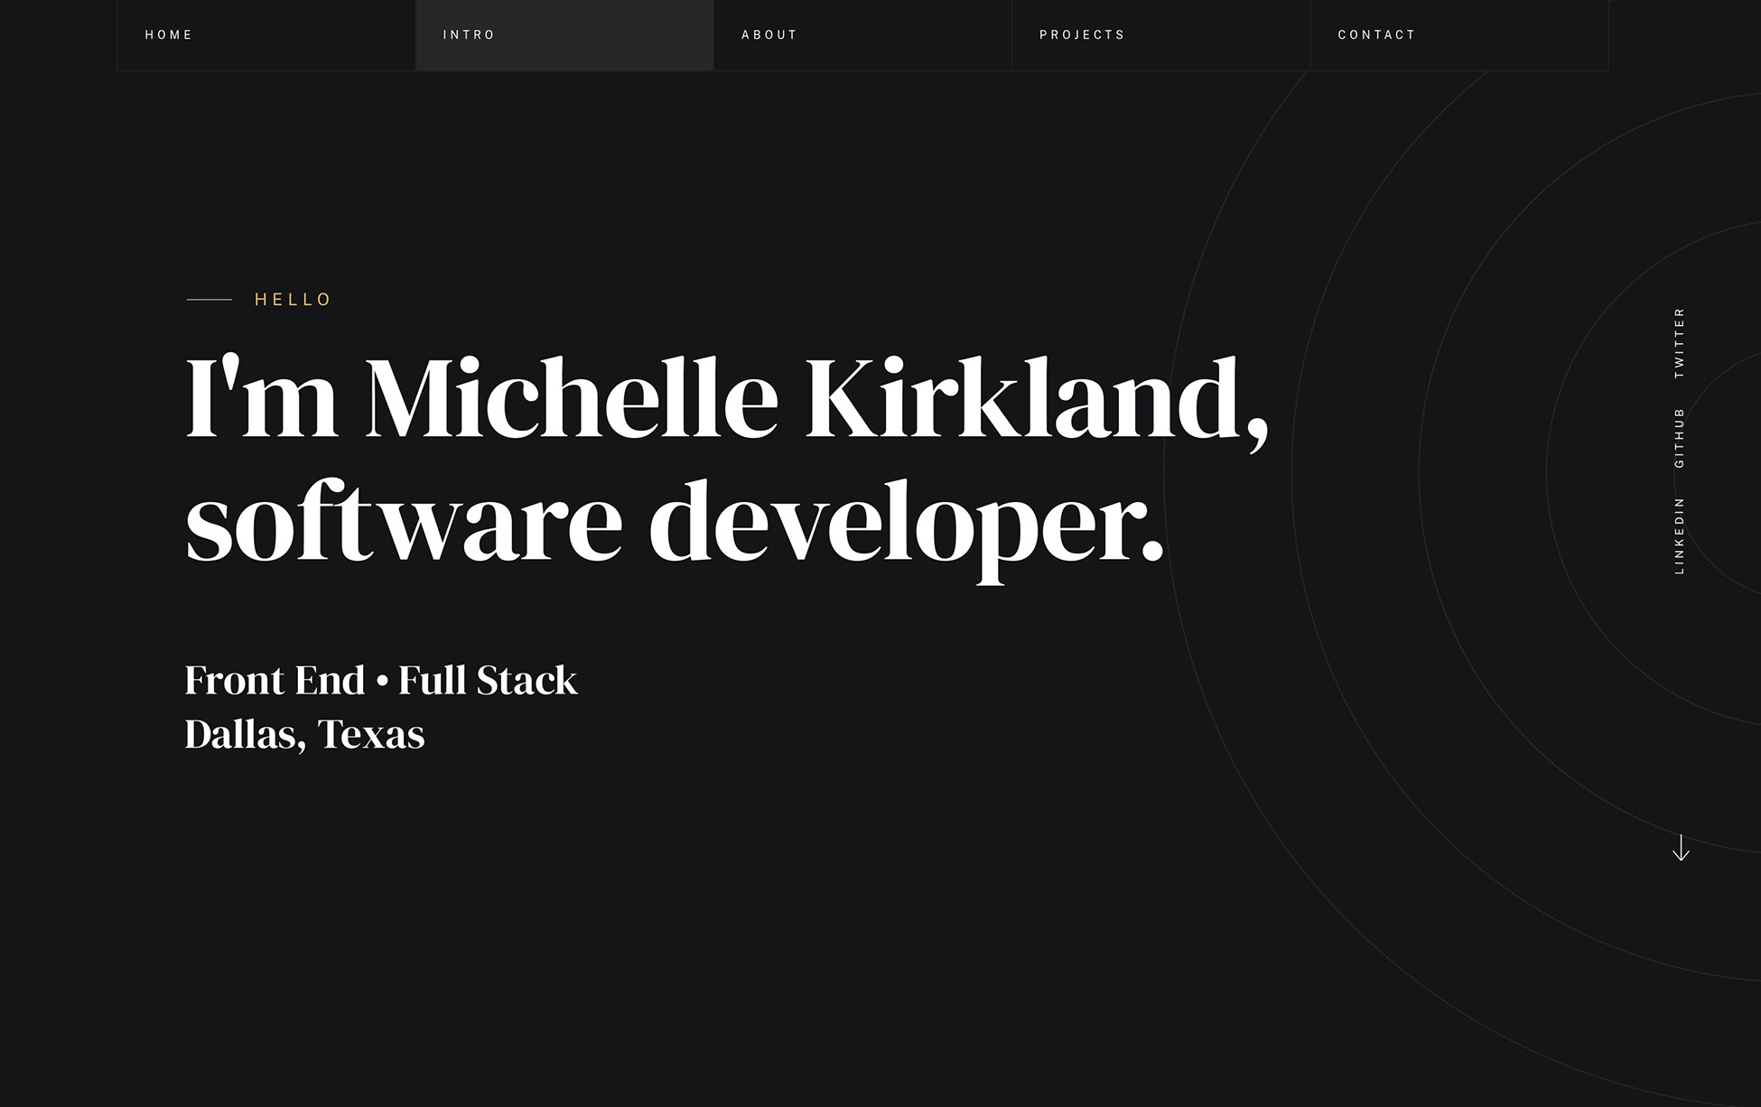Image resolution: width=1761 pixels, height=1107 pixels.
Task: Visit the vertical GitHub link
Action: (x=1680, y=438)
